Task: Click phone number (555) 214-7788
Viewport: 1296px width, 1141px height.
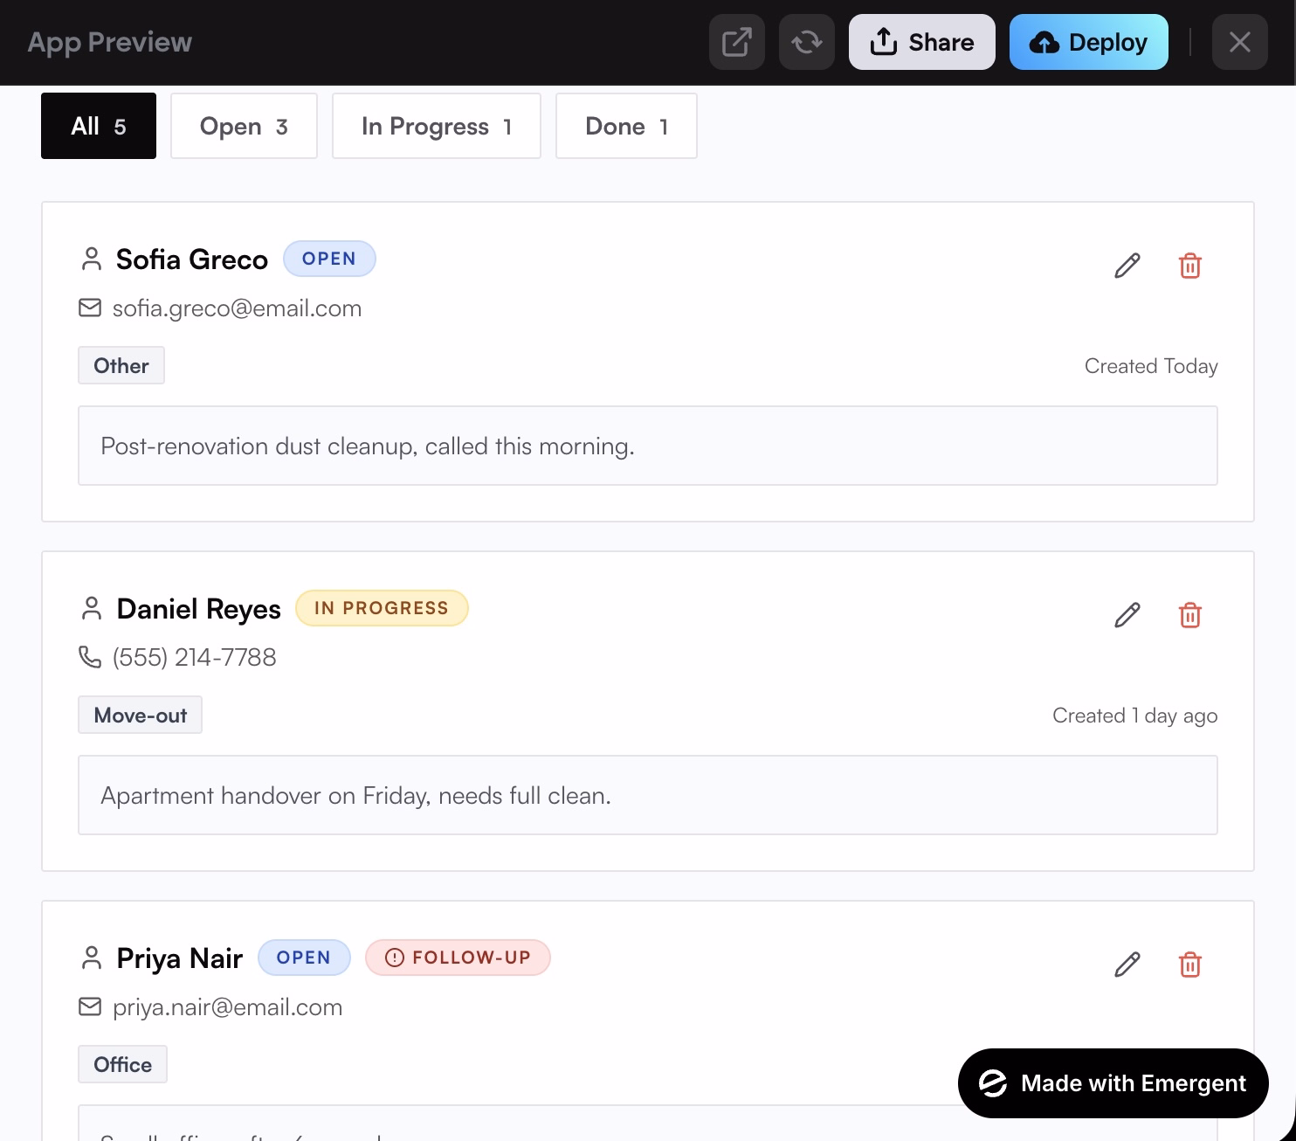Action: click(195, 657)
